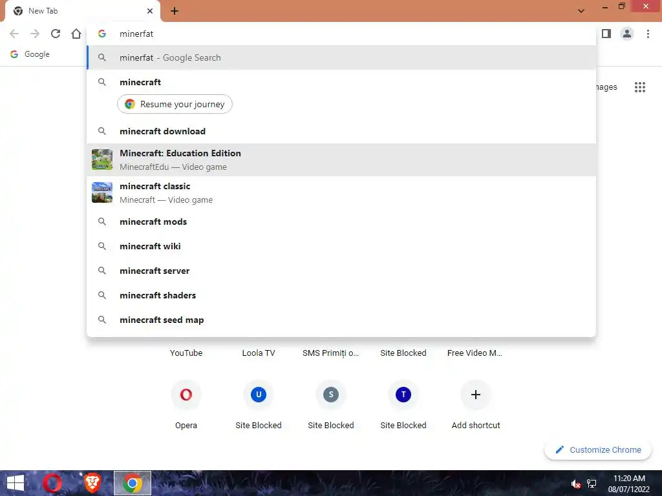The height and width of the screenshot is (496, 662).
Task: Open the SMS Primiți shortcut
Action: coord(330,353)
